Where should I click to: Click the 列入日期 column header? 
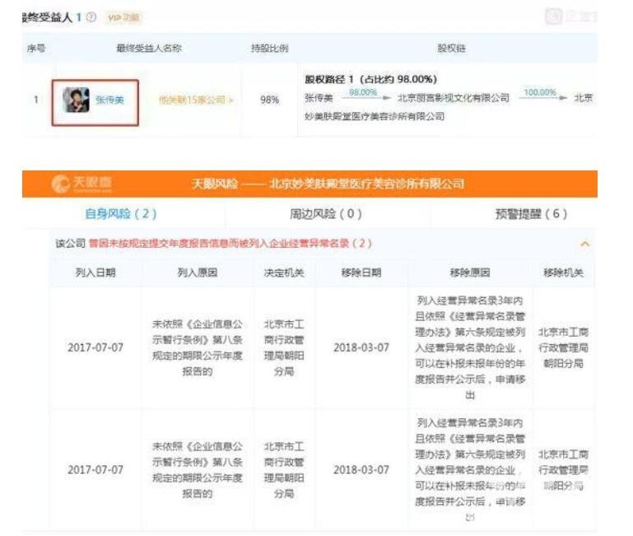click(x=95, y=273)
